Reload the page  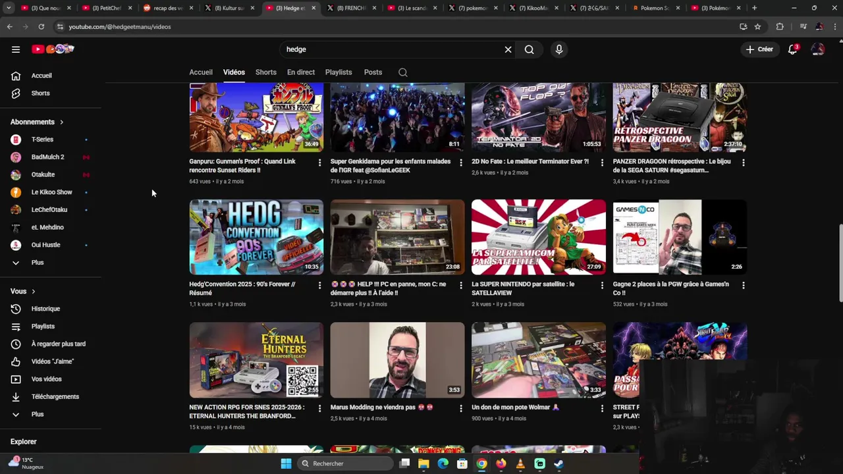pos(41,27)
